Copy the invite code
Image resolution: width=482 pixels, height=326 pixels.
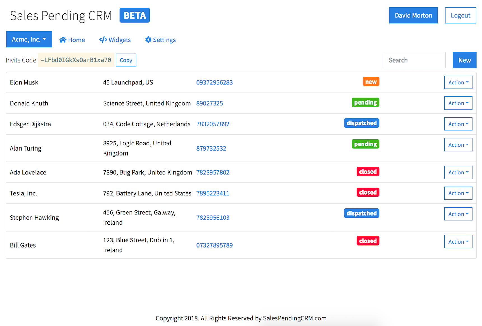click(126, 60)
